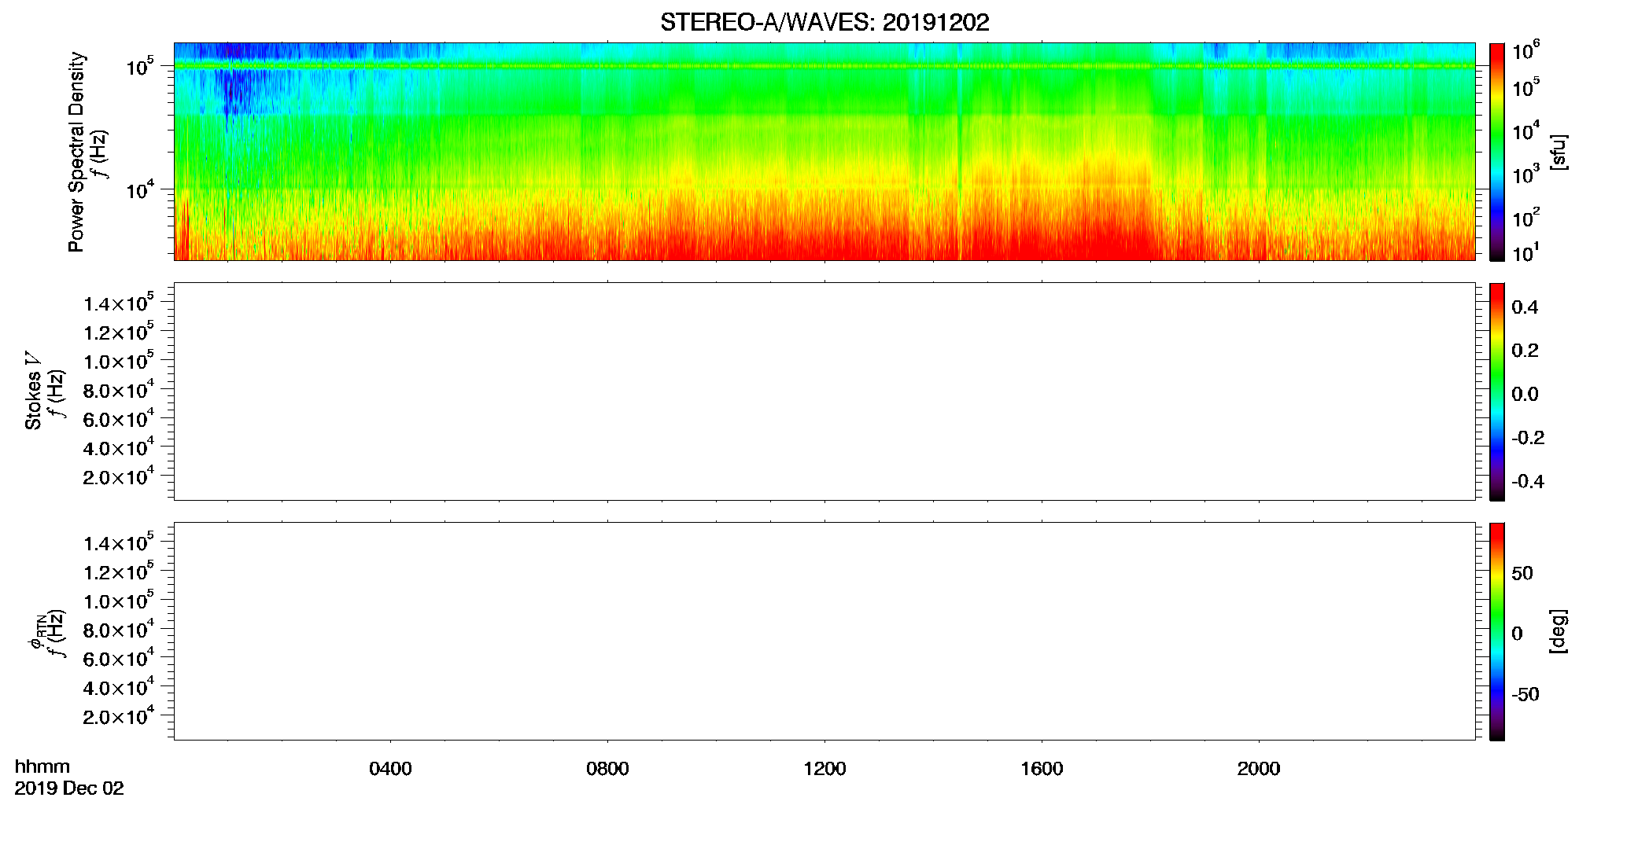Screen dimensions: 1649x849
Task: Click the top power spectral density colorbar
Action: coord(1497,152)
